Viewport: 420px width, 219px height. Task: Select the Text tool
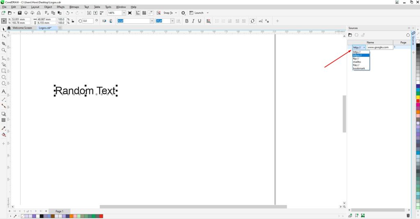coord(3,91)
